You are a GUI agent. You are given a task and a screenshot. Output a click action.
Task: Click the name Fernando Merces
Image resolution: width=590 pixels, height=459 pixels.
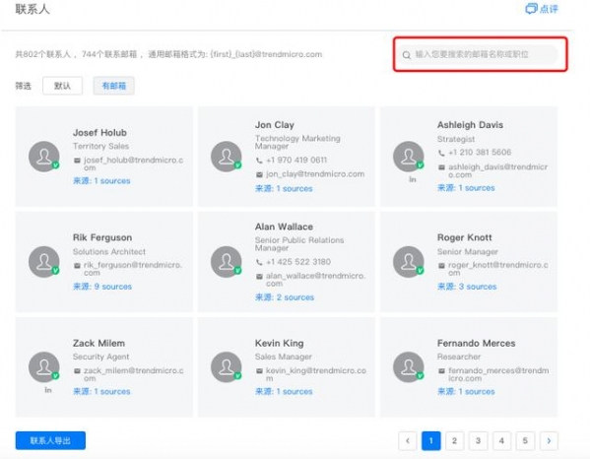pyautogui.click(x=477, y=343)
